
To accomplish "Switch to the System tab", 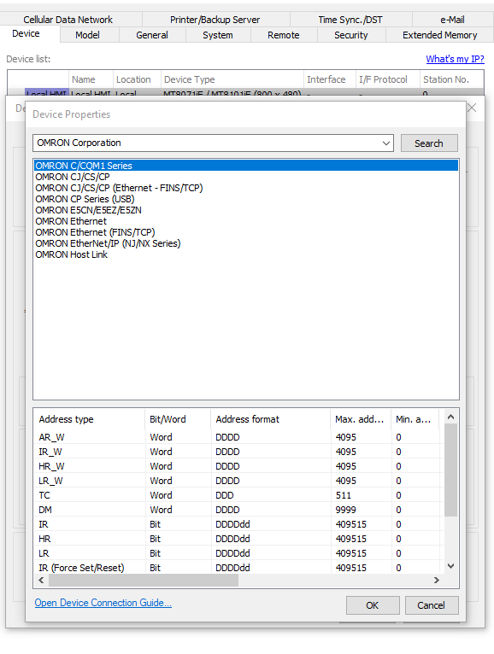I will (x=218, y=35).
